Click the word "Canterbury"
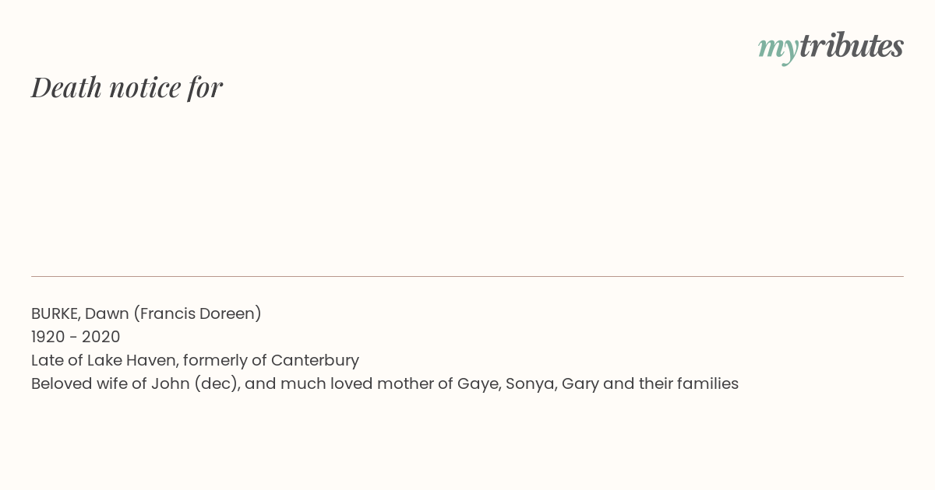 point(315,361)
